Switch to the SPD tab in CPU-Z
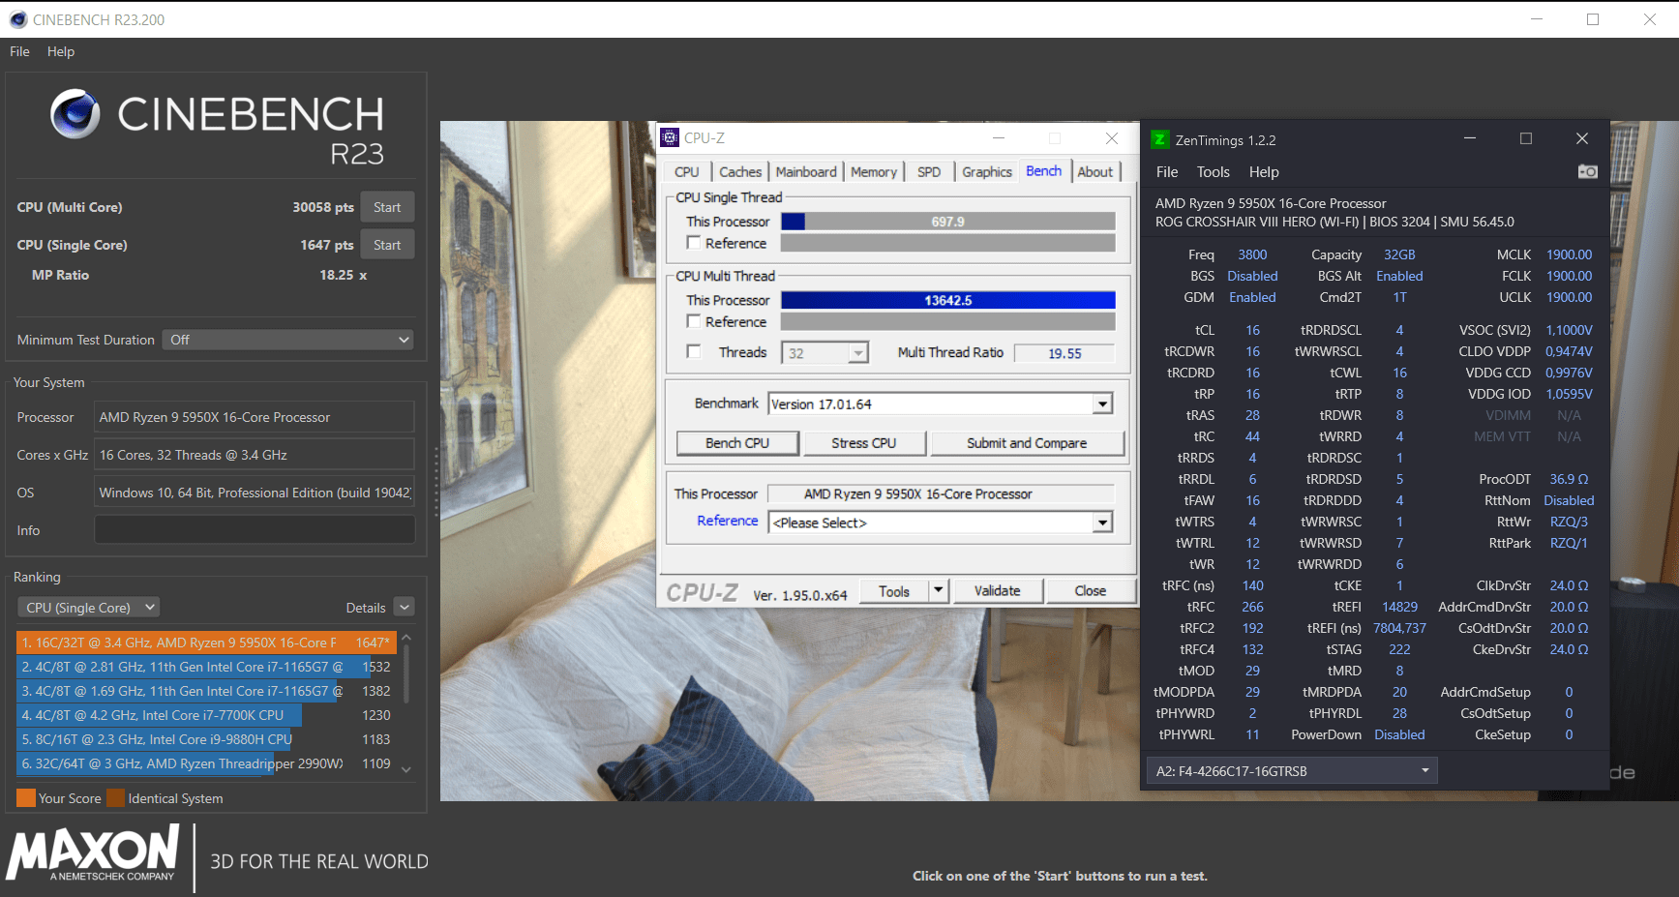1679x897 pixels. tap(929, 171)
